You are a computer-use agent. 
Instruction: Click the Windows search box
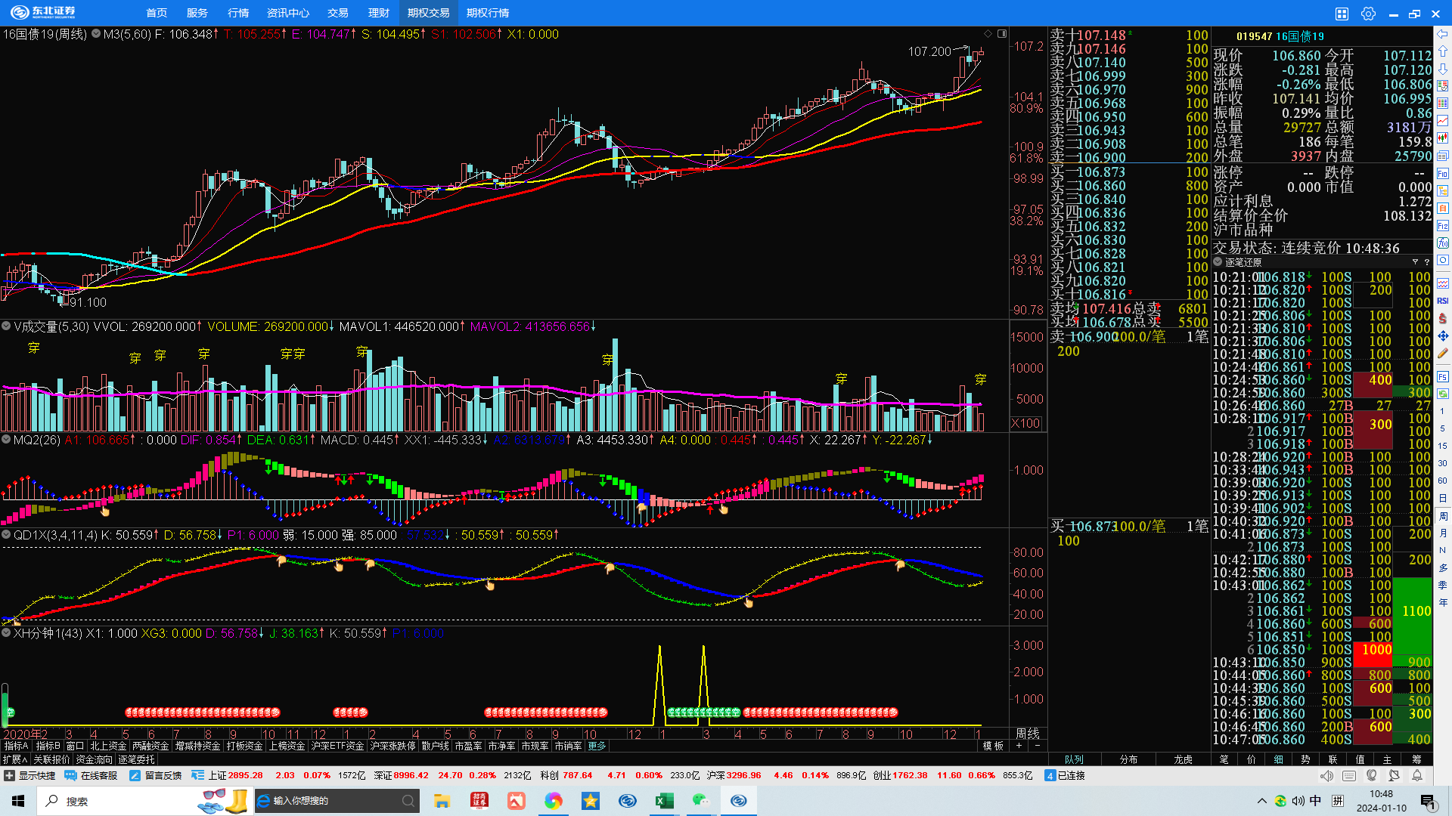pos(113,801)
